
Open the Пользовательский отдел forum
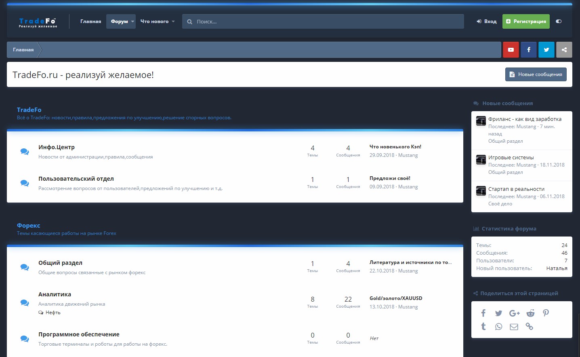click(x=76, y=179)
